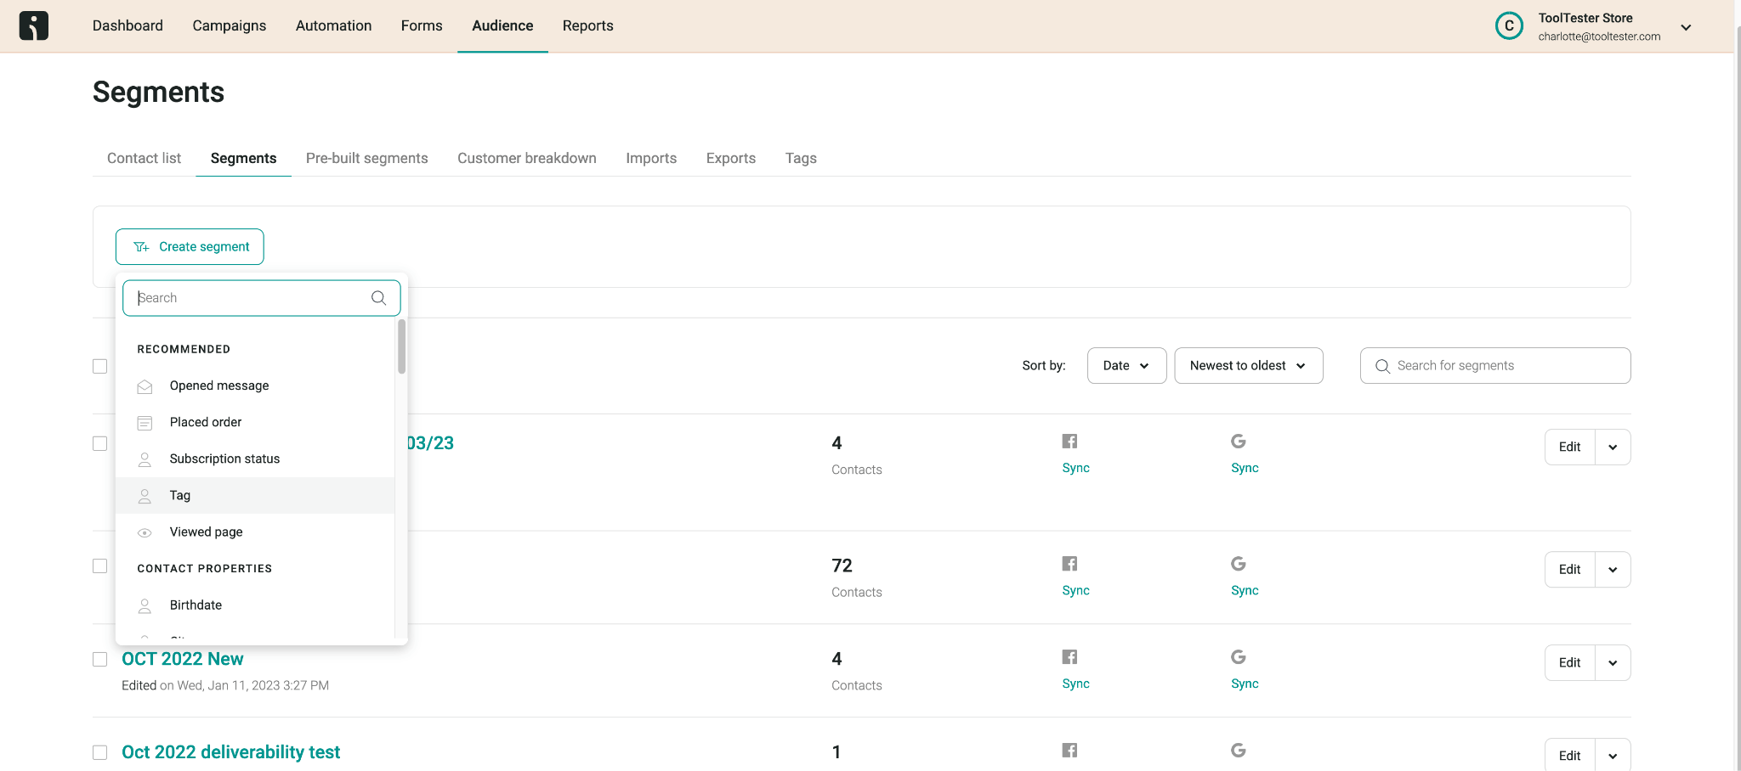Click Facebook Sync link in 72 contacts row
This screenshot has width=1741, height=771.
tap(1075, 590)
